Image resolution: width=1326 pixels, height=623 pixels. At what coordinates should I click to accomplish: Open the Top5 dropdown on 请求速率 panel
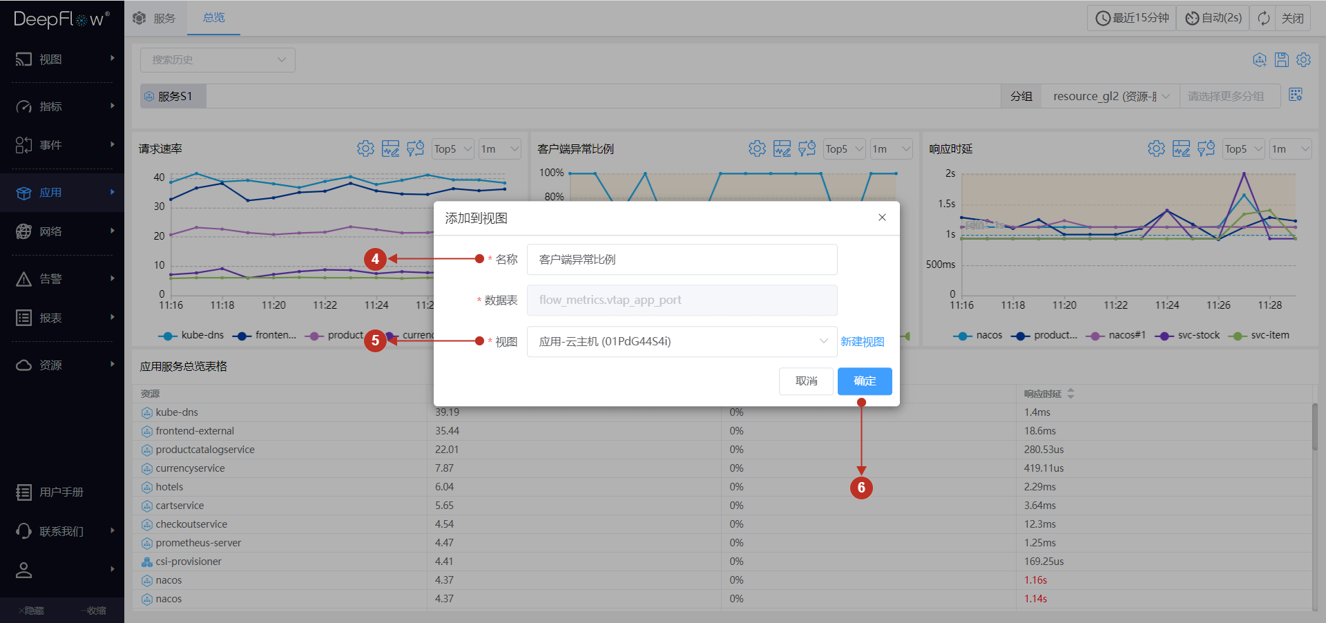[x=452, y=148]
